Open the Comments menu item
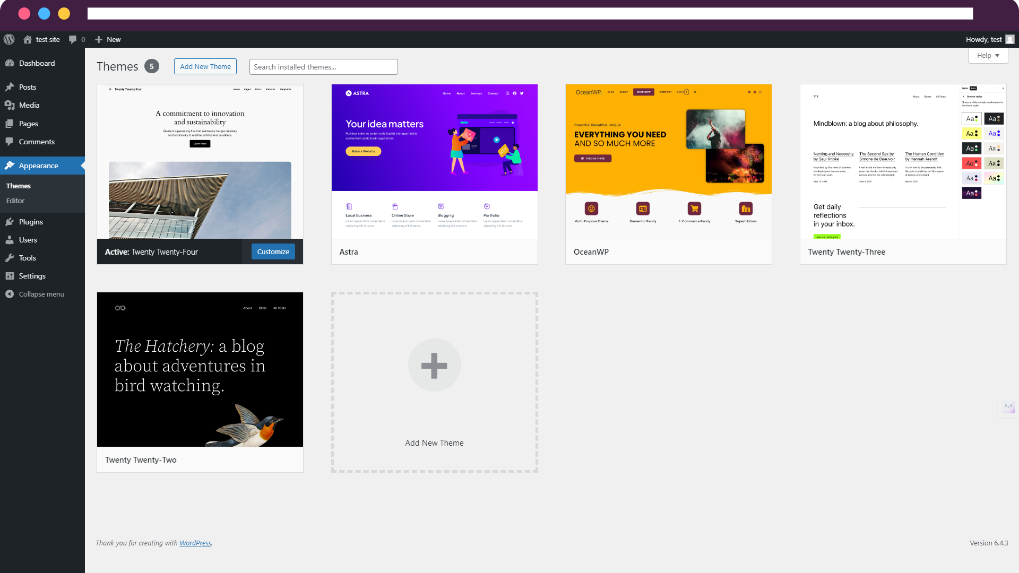1019x573 pixels. point(42,142)
